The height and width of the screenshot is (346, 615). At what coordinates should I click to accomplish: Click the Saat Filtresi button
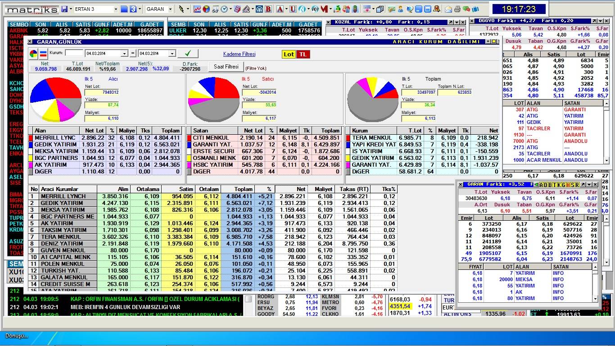(x=226, y=67)
